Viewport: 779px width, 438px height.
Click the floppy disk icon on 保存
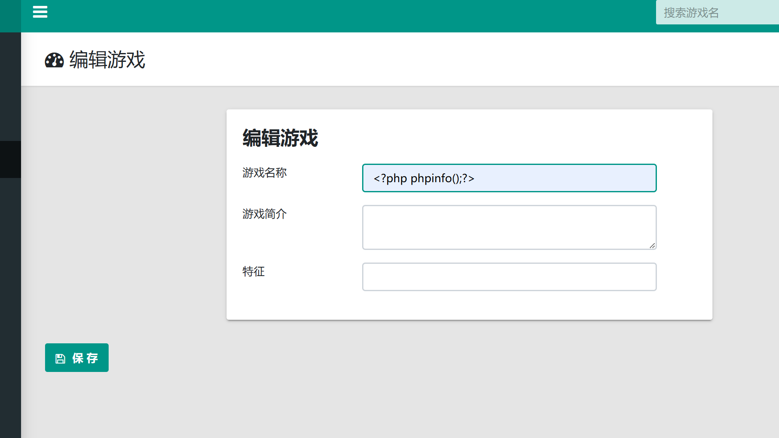60,358
